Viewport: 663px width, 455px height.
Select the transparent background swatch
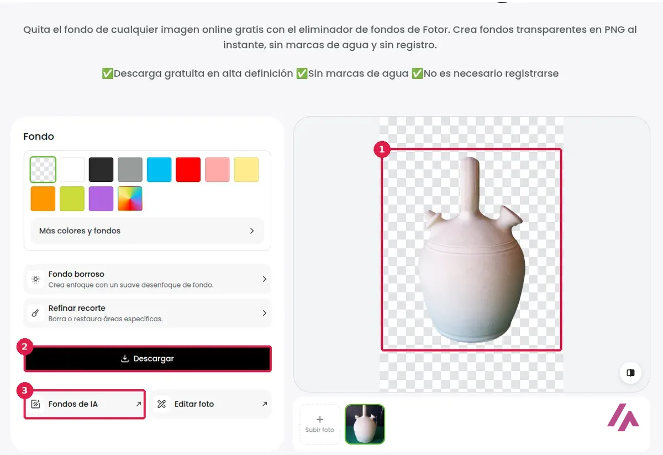coord(43,170)
